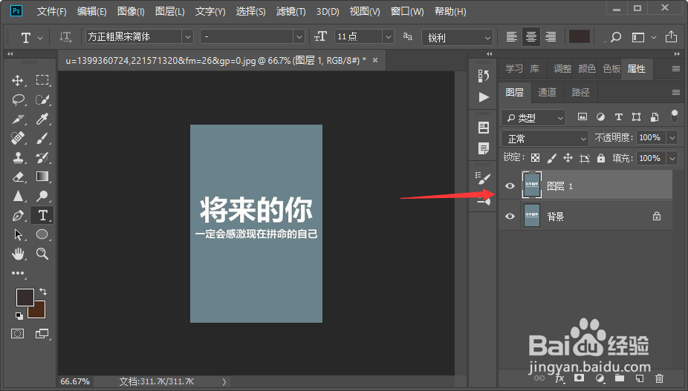Toggle Quick Mask mode icon

pyautogui.click(x=18, y=334)
